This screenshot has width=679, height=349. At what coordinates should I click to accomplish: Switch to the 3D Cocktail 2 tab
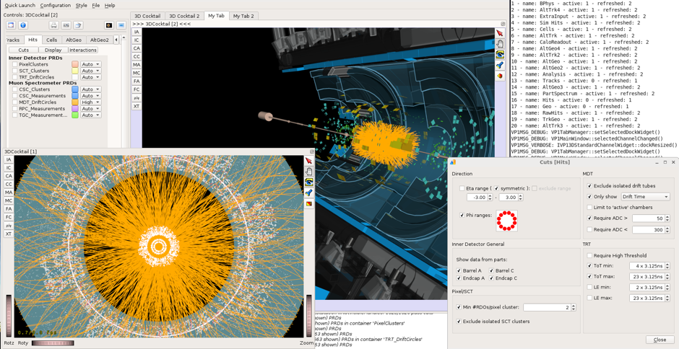pyautogui.click(x=184, y=16)
